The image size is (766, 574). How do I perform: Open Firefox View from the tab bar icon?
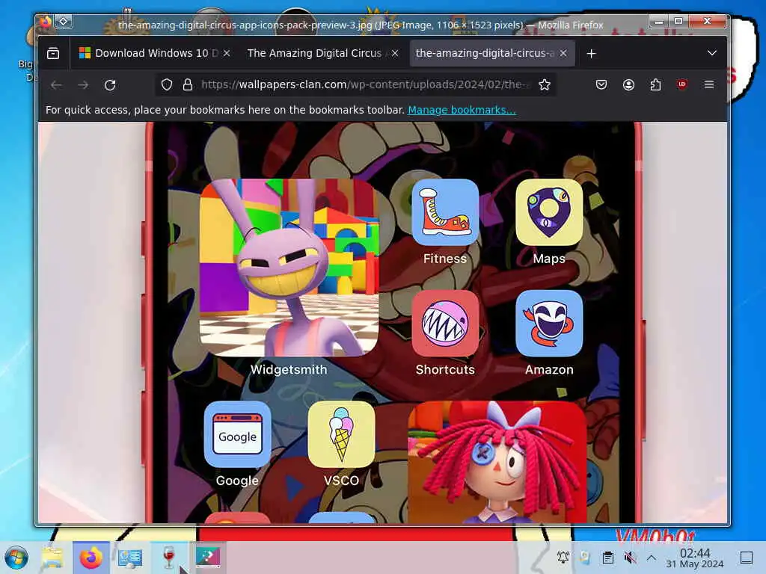[x=53, y=53]
